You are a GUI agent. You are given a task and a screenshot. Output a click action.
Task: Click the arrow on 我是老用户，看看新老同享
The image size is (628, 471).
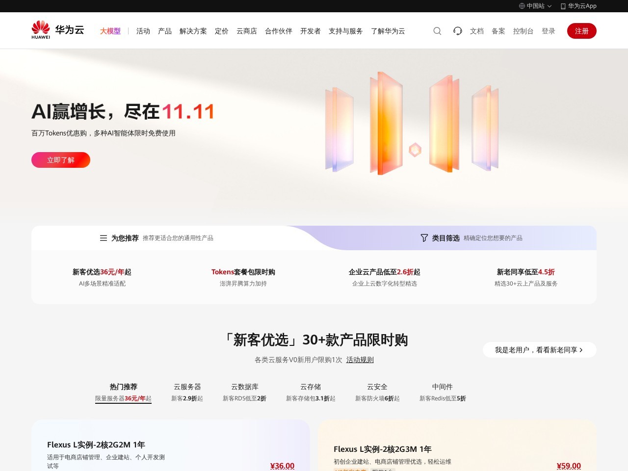pos(581,350)
